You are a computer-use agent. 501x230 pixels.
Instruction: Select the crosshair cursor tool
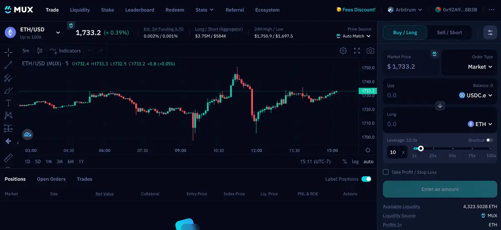(8, 52)
